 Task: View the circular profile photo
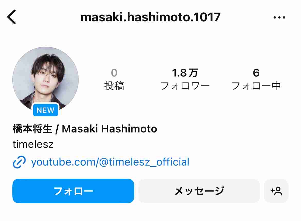pyautogui.click(x=46, y=80)
